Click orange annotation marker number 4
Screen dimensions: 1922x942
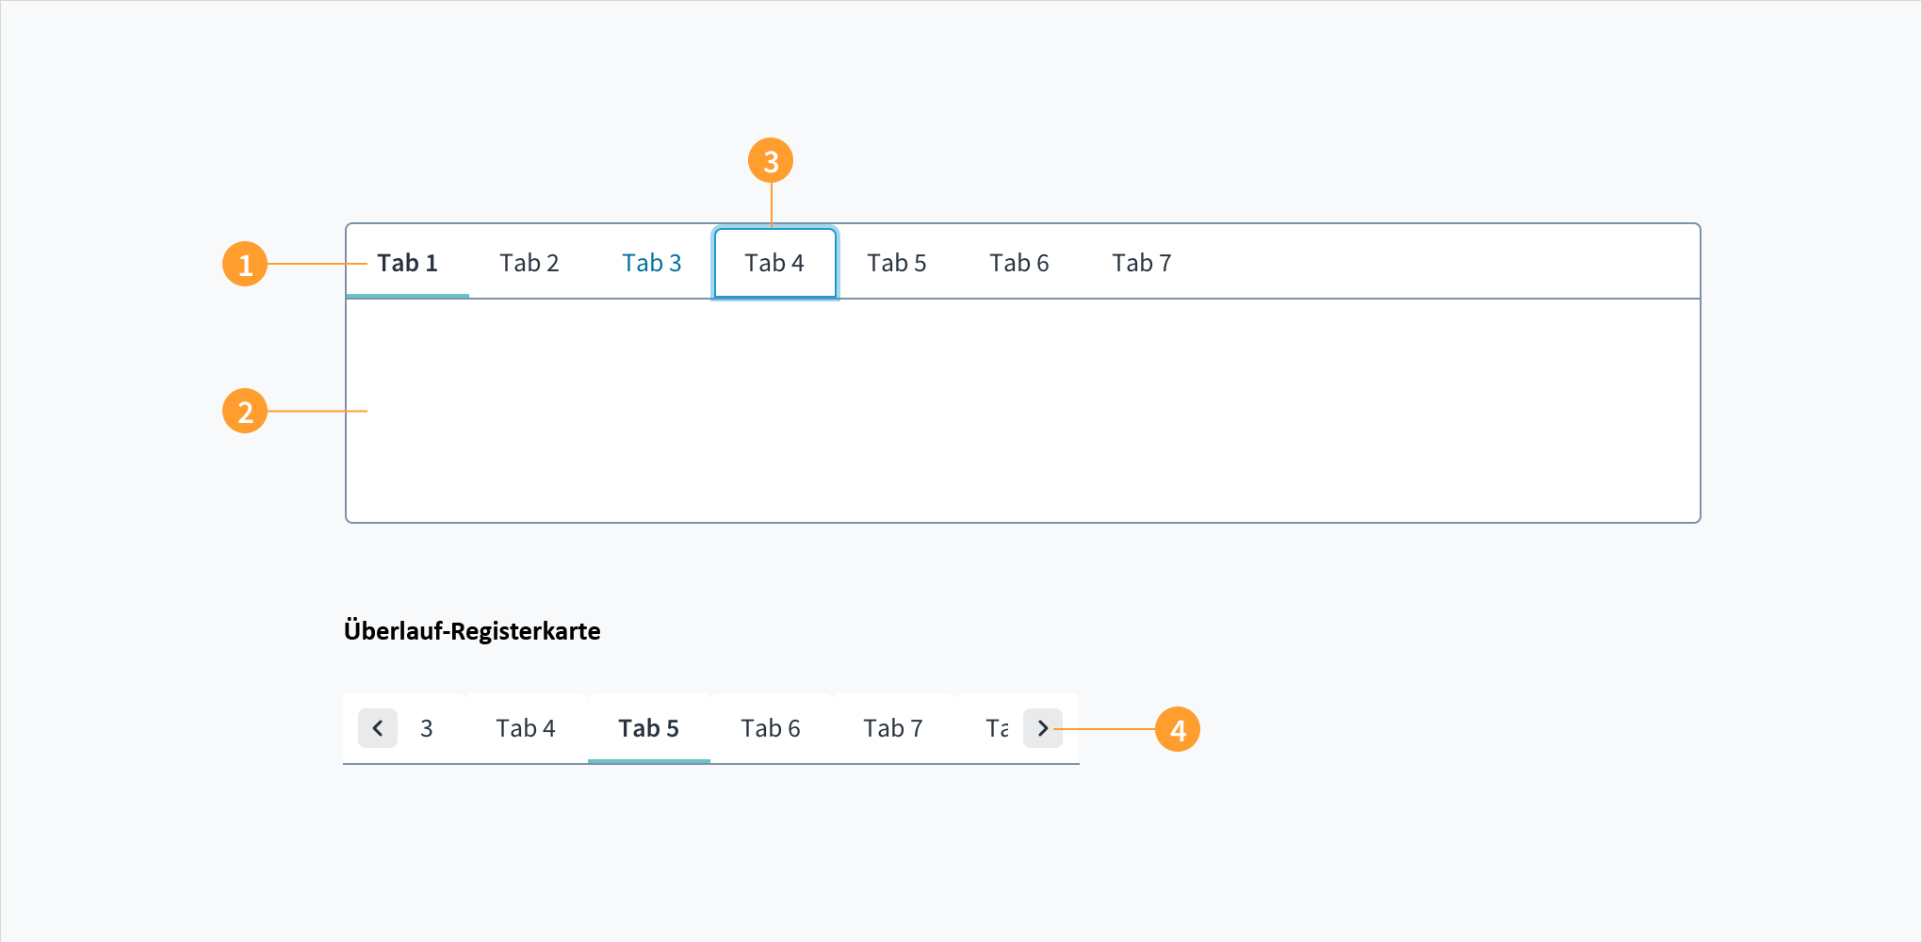coord(1178,729)
